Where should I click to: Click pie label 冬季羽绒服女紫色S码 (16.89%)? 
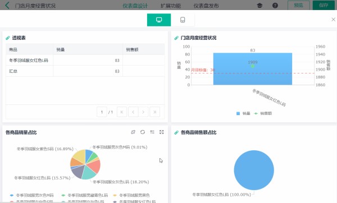(45, 149)
